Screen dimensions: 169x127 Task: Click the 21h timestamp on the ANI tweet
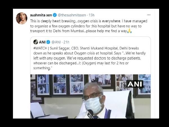point(66,42)
